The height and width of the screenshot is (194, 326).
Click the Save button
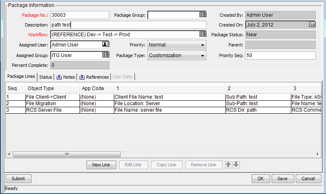(282, 179)
